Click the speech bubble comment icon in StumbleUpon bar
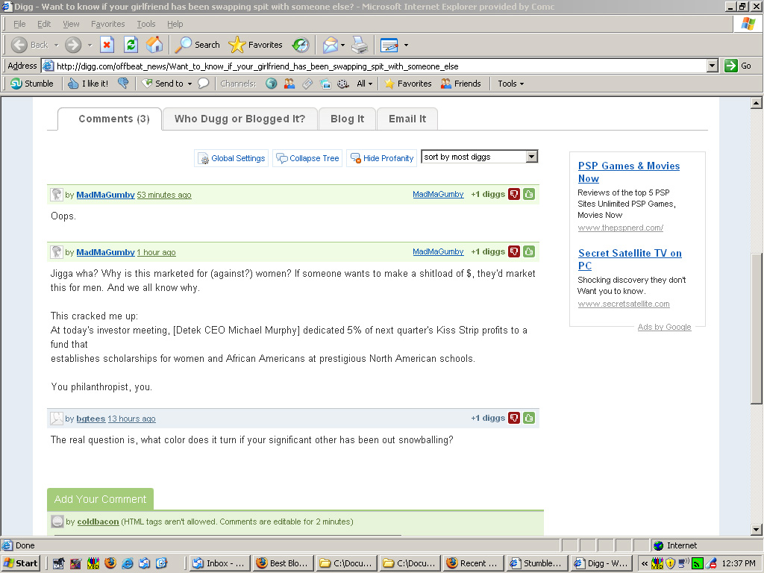 click(203, 84)
